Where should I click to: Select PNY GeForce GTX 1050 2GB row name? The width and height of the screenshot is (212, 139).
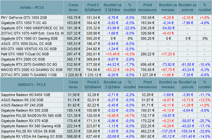(x=24, y=17)
